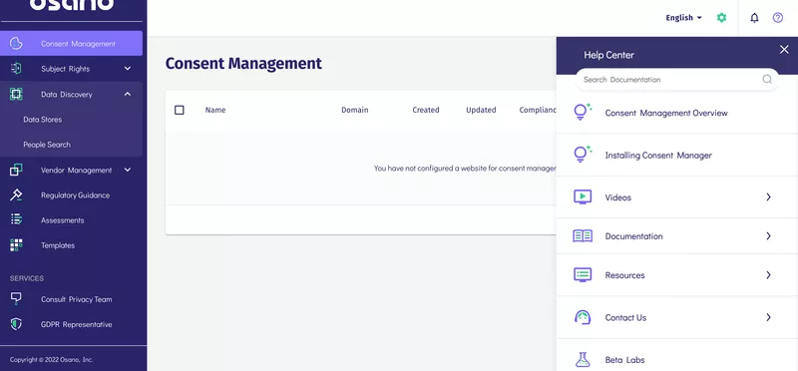
Task: Click the green settings gear icon
Action: click(721, 18)
